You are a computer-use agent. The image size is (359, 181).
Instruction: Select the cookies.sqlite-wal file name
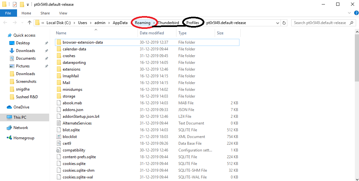78,177
